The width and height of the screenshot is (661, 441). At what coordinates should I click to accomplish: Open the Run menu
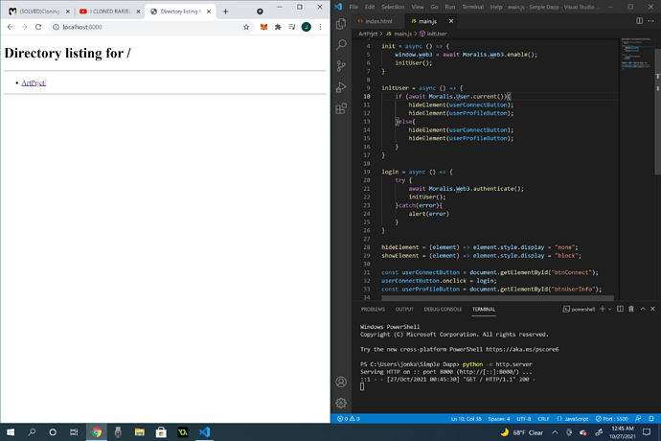pyautogui.click(x=450, y=7)
